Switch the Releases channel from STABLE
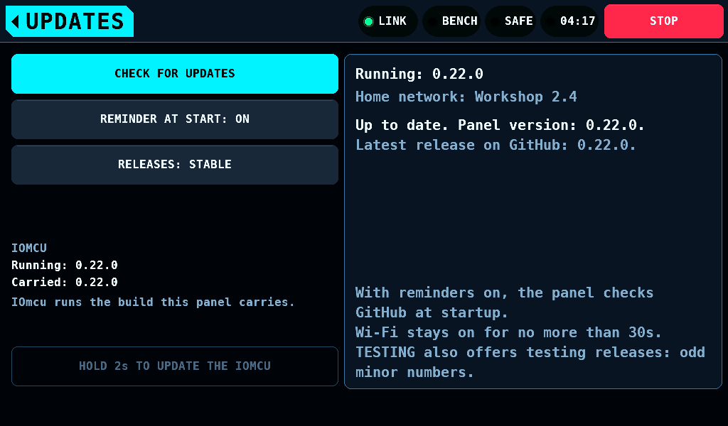The height and width of the screenshot is (426, 728). 175,165
